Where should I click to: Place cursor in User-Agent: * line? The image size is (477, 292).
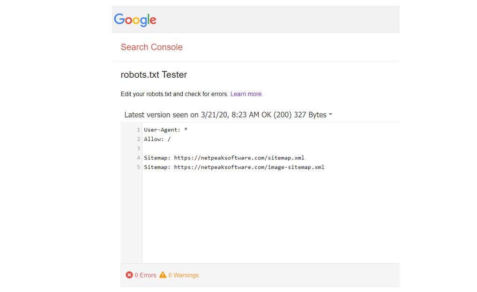pos(165,130)
